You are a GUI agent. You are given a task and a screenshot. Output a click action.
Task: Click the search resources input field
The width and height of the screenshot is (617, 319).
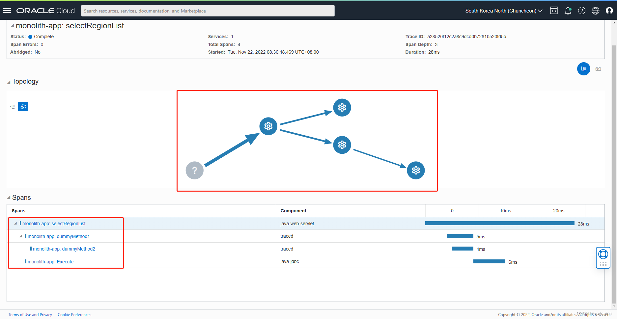[x=208, y=11]
